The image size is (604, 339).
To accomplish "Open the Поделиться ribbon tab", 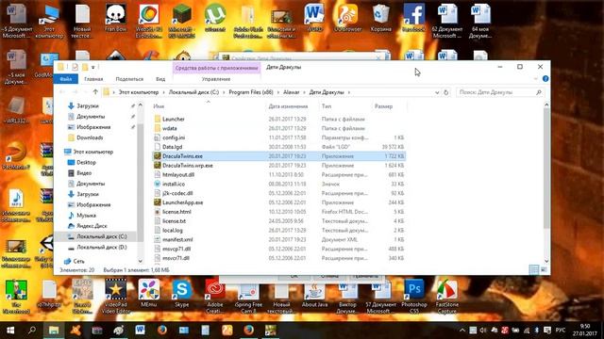I will (129, 79).
